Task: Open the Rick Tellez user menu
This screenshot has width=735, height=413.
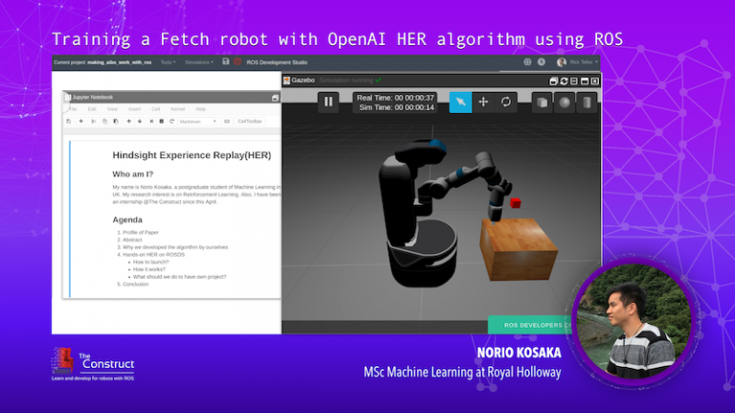Action: coord(582,61)
